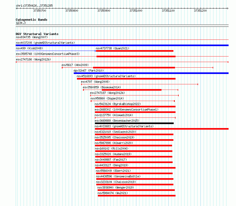This screenshot has height=206, width=236.
Task: Open esv3585748 (1000GenomesConsortiumPhase3) label
Action: click(x=48, y=54)
